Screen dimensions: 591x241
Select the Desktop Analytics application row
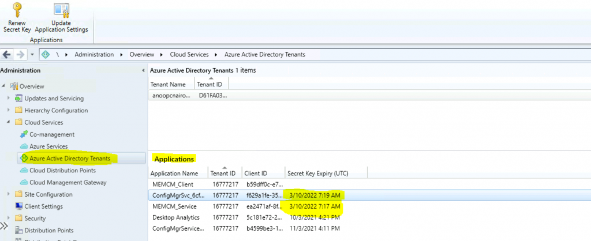(x=369, y=217)
